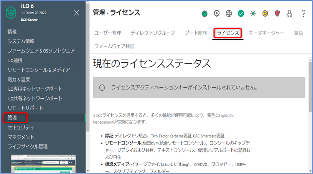313x174 pixels.
Task: Click the info icon in license banner
Action: point(102,88)
